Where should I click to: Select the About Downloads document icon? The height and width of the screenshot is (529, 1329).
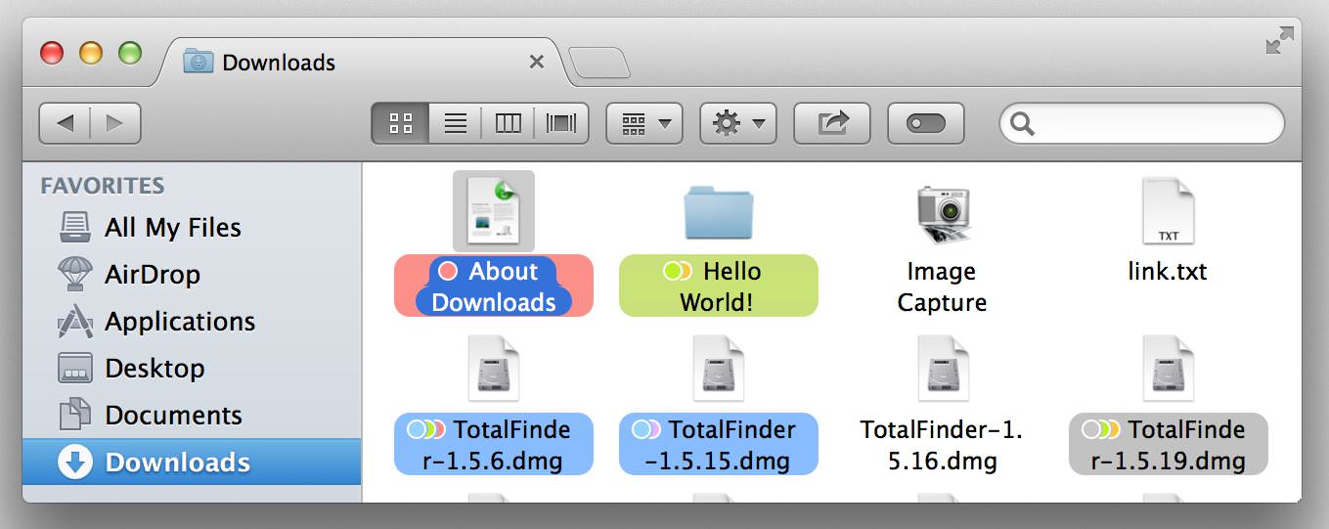494,210
